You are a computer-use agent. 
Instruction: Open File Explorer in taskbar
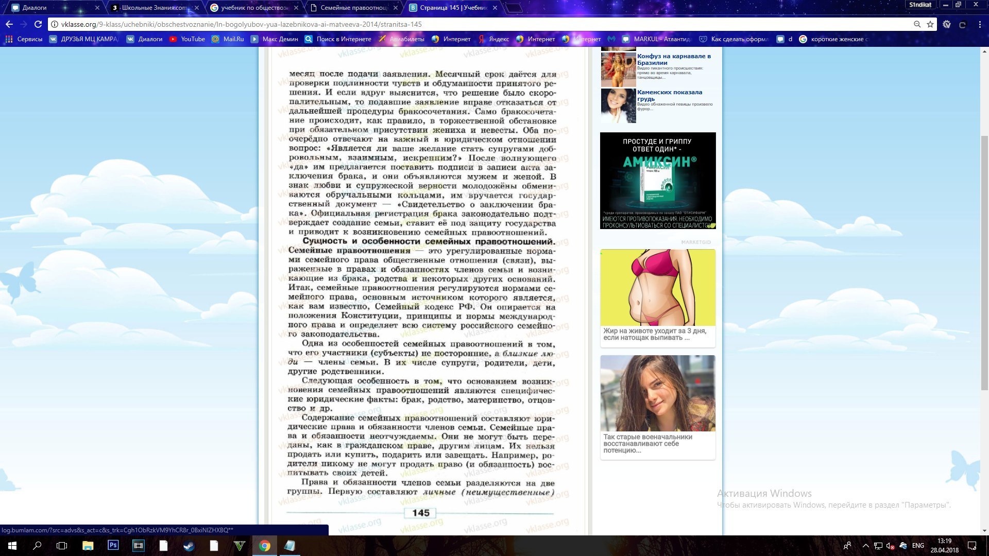88,545
